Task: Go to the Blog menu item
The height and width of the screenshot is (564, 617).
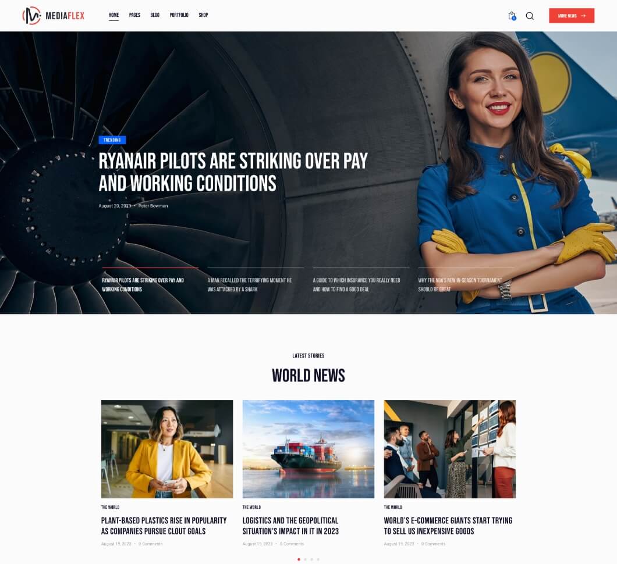Action: [155, 15]
